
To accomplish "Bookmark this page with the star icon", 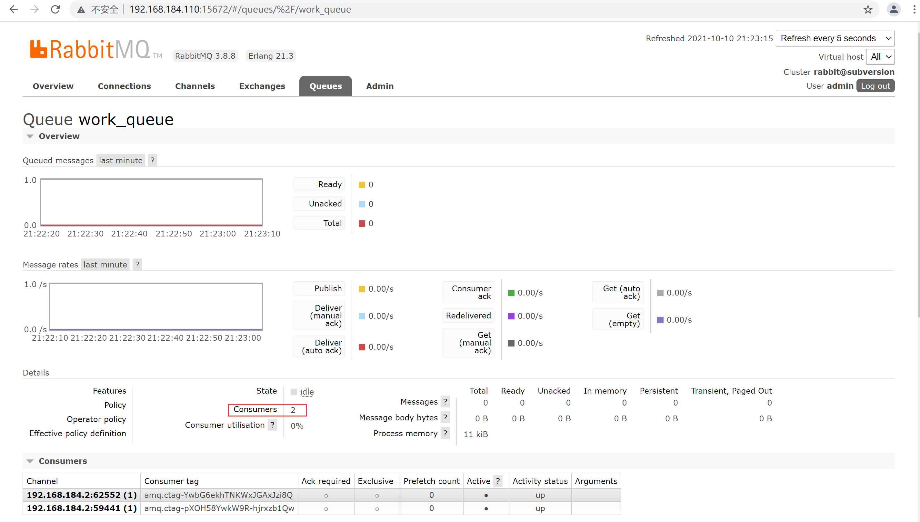I will [868, 9].
